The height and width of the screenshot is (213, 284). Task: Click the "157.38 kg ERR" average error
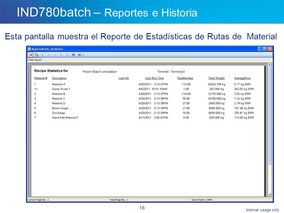[x=244, y=108]
